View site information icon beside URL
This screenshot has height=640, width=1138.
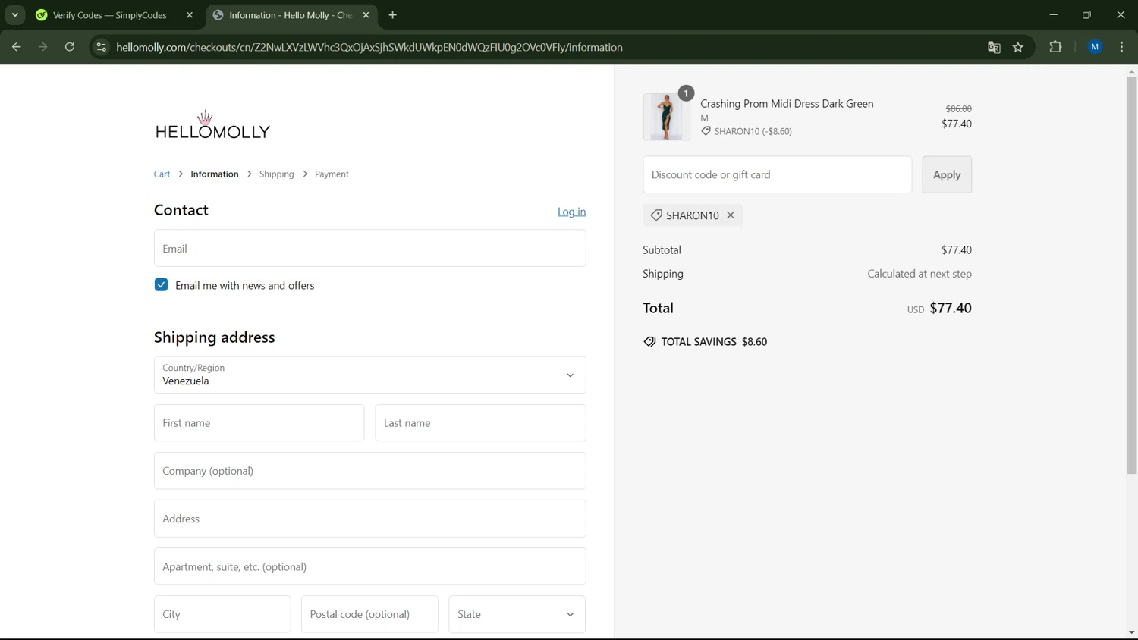101,47
